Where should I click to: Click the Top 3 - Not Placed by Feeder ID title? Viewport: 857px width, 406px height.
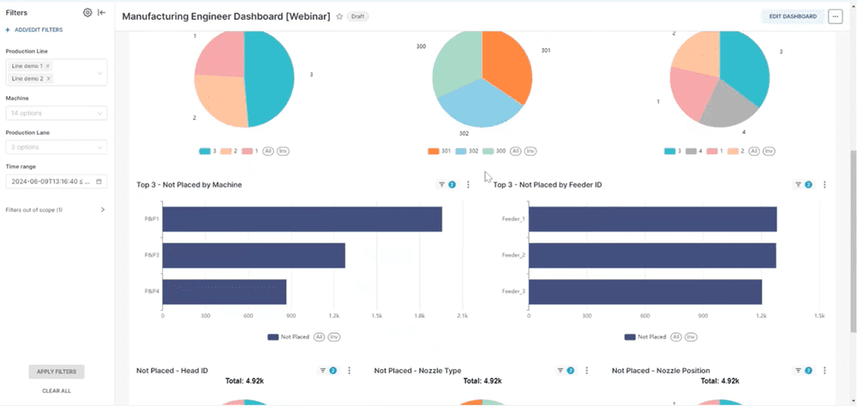tap(548, 185)
